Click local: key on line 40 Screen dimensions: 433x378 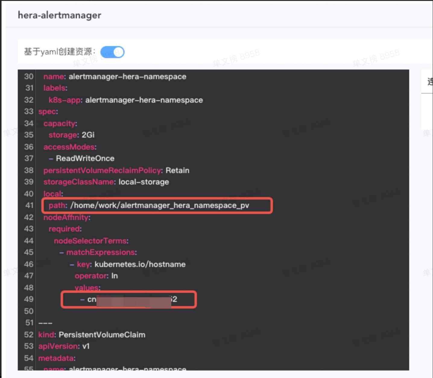click(53, 194)
